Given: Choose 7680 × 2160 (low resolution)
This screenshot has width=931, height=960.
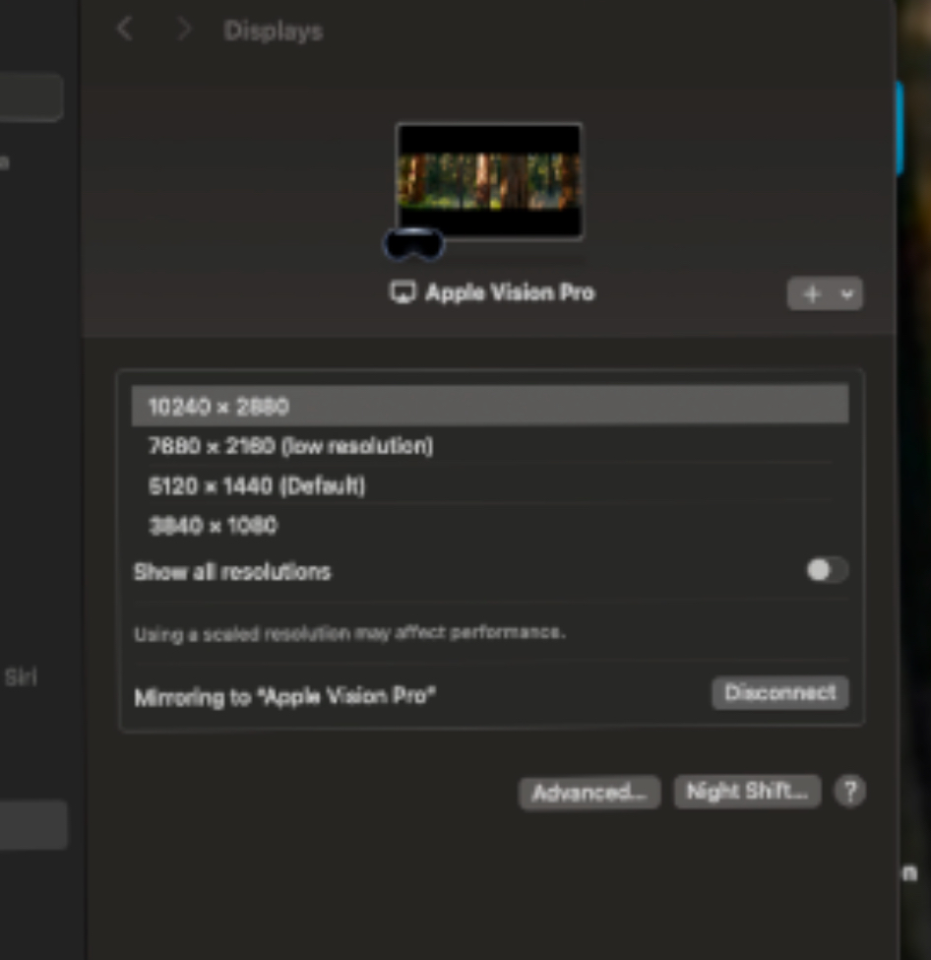Looking at the screenshot, I should (x=490, y=446).
